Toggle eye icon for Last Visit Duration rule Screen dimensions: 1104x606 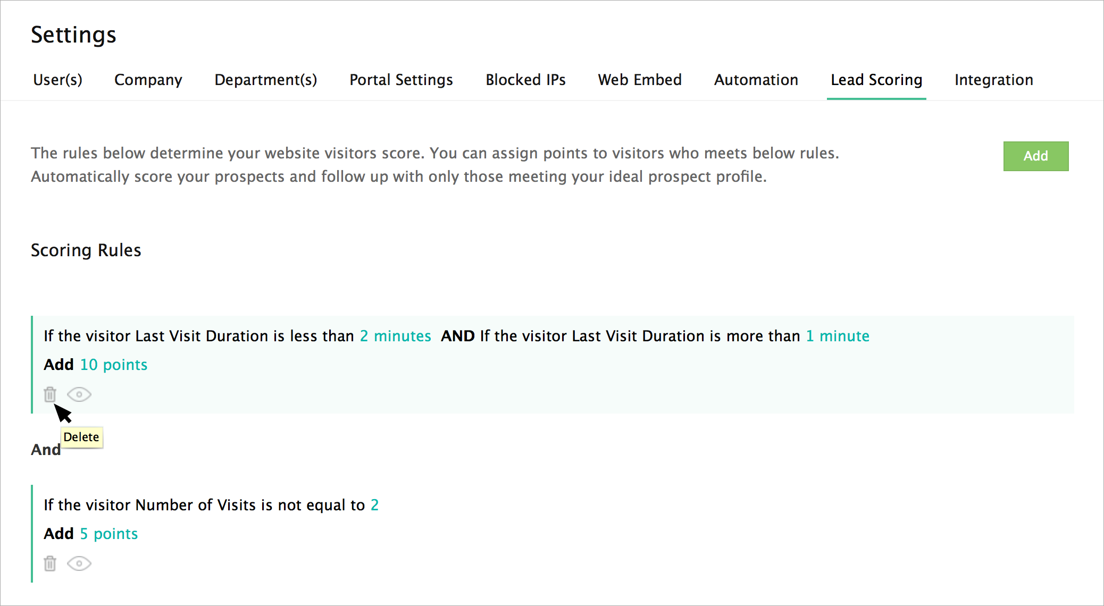click(x=79, y=394)
